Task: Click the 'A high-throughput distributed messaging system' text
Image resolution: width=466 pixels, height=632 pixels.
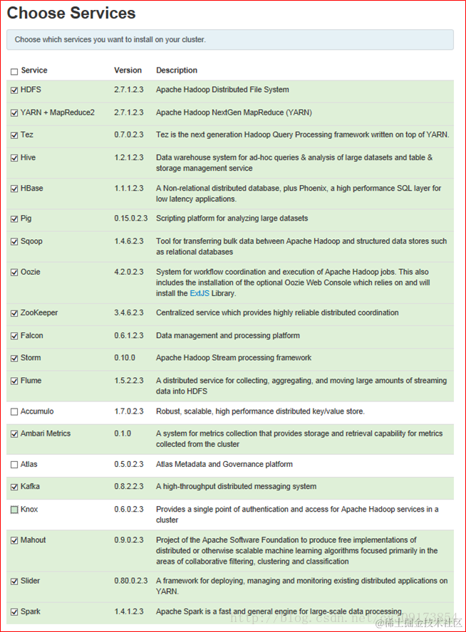Action: pos(236,487)
